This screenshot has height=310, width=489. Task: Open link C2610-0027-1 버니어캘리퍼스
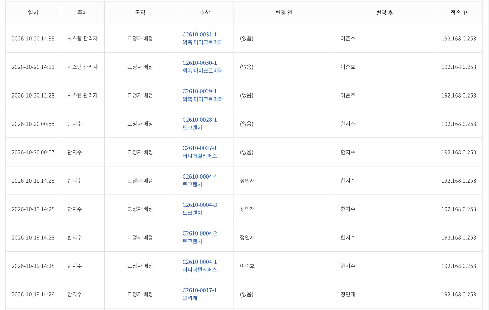[199, 152]
